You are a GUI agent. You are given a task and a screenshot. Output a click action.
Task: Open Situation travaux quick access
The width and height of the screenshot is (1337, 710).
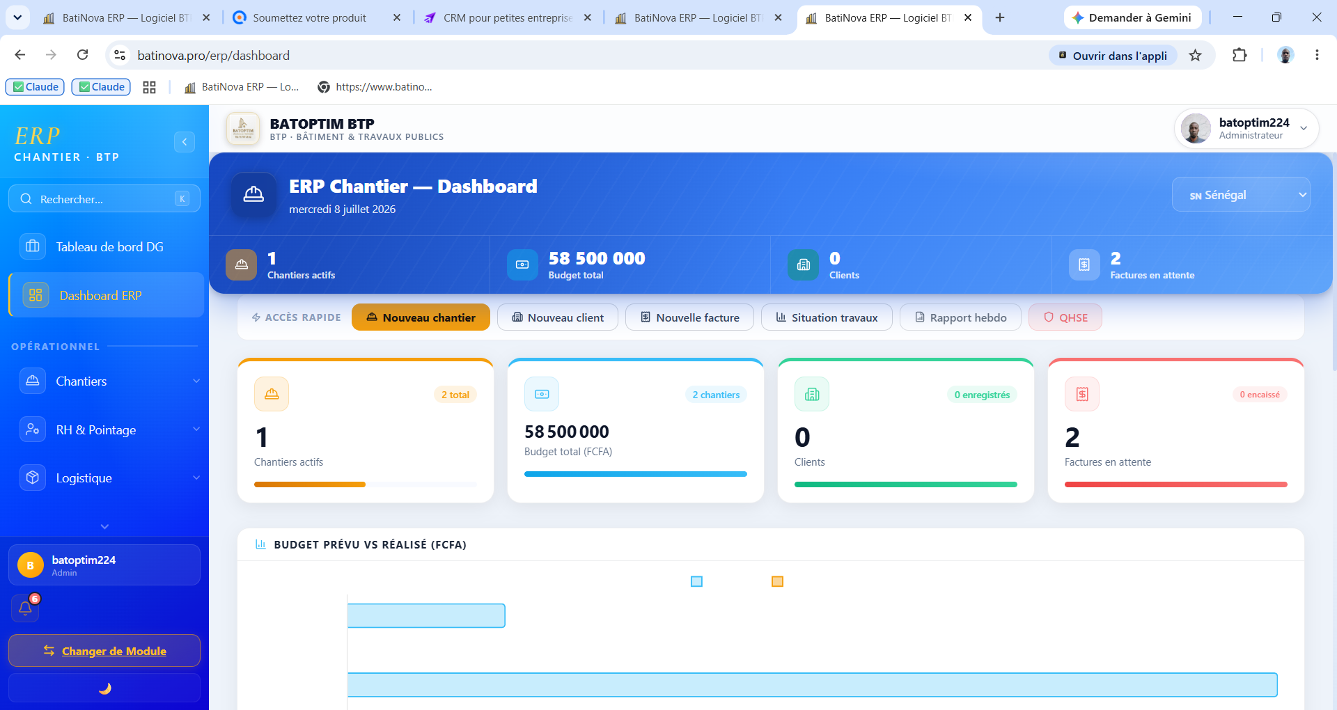[827, 317]
